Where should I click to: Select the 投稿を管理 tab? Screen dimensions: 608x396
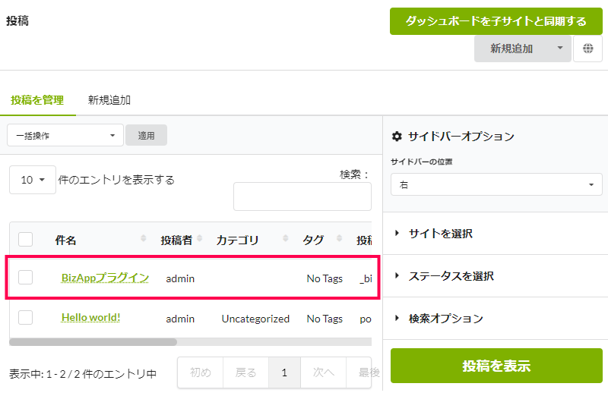point(37,100)
